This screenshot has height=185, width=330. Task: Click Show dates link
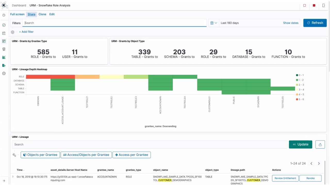291,23
